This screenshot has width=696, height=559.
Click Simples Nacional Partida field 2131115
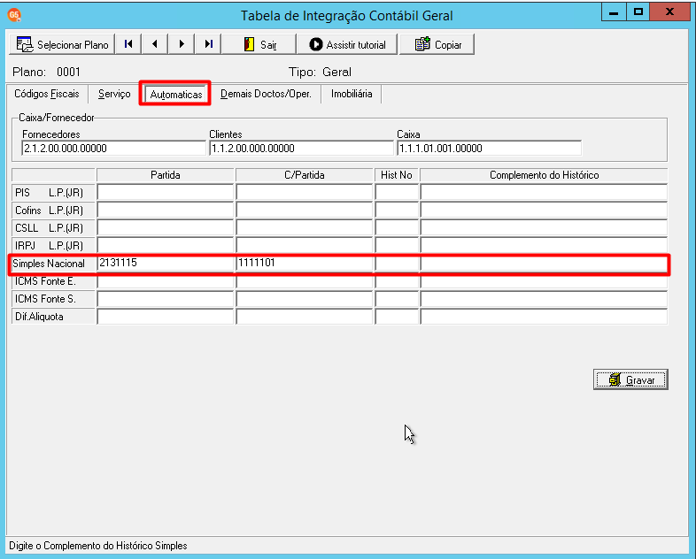click(x=165, y=264)
